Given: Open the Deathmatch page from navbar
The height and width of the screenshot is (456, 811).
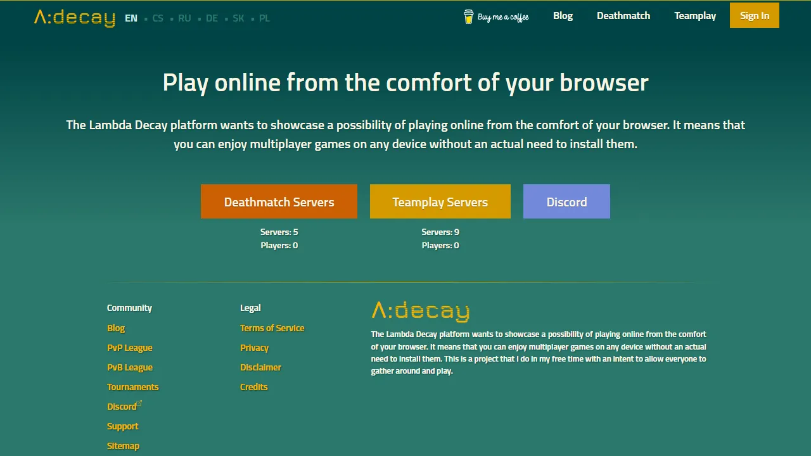Looking at the screenshot, I should [623, 15].
